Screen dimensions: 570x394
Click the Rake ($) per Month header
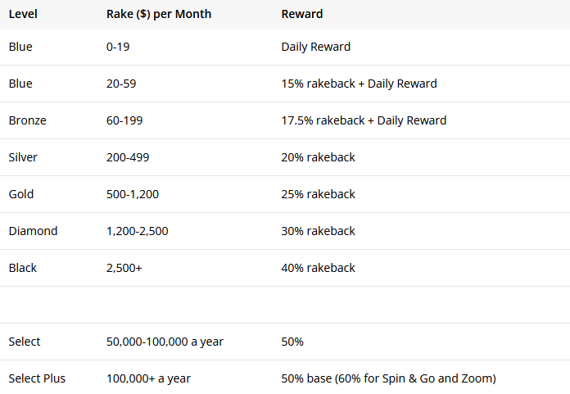(159, 14)
